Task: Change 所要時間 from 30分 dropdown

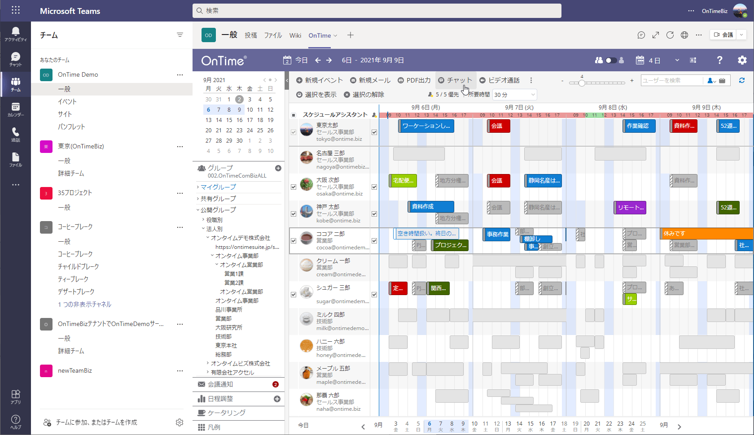Action: coord(514,95)
